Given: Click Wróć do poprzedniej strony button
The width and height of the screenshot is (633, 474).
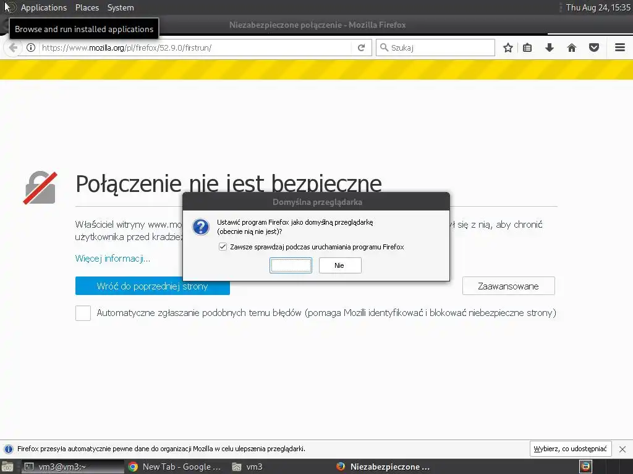Looking at the screenshot, I should pos(152,286).
